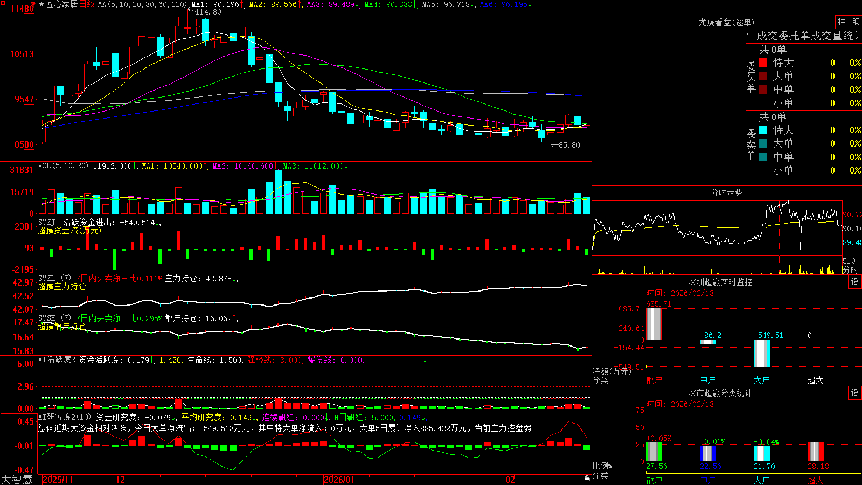
Task: Click the 委买单 vertical label
Action: click(751, 77)
